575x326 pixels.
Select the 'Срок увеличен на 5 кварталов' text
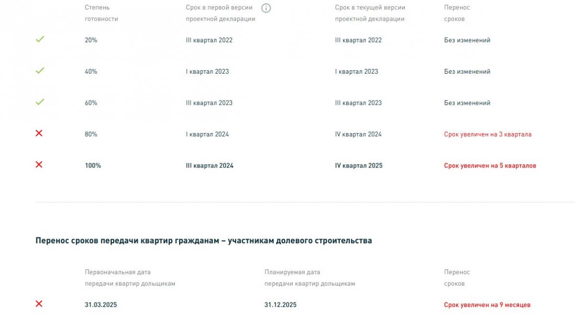pyautogui.click(x=490, y=166)
